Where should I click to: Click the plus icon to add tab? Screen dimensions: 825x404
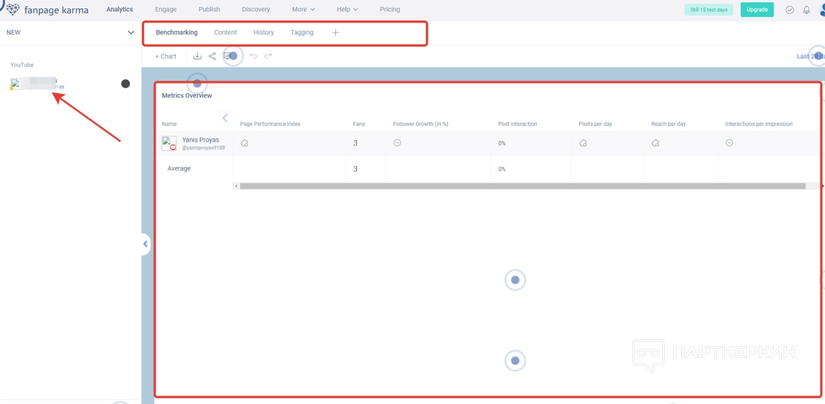(335, 32)
